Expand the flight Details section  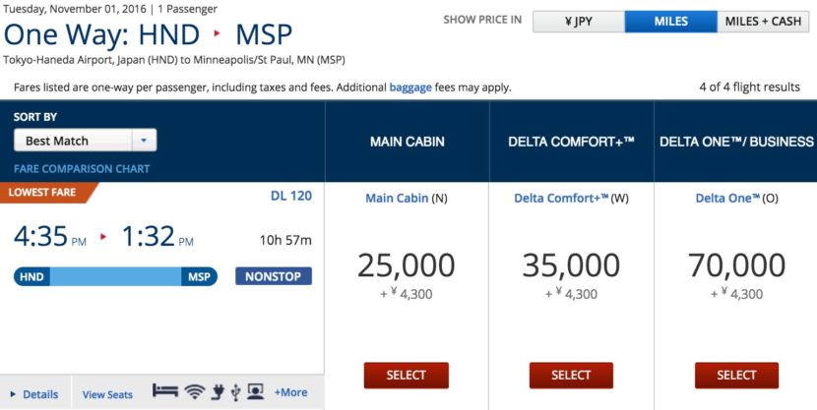click(34, 394)
